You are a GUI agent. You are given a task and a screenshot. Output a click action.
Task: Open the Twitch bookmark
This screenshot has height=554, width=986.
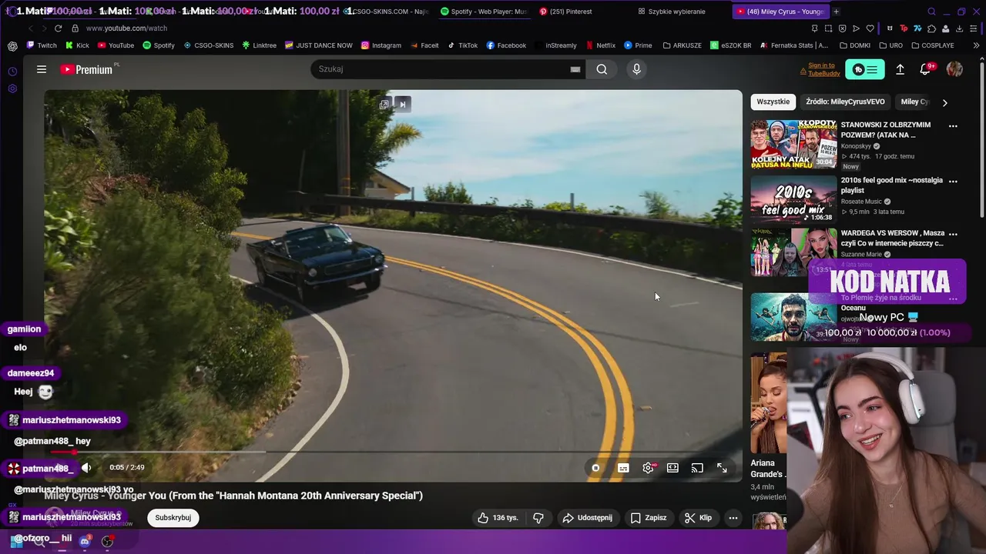click(42, 45)
